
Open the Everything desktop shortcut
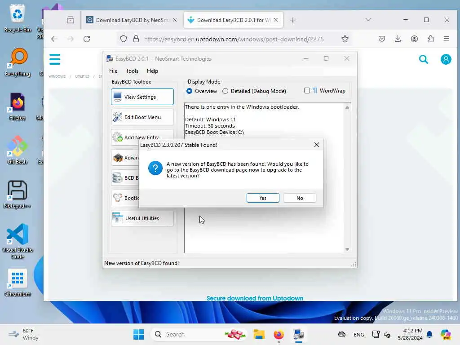(18, 62)
